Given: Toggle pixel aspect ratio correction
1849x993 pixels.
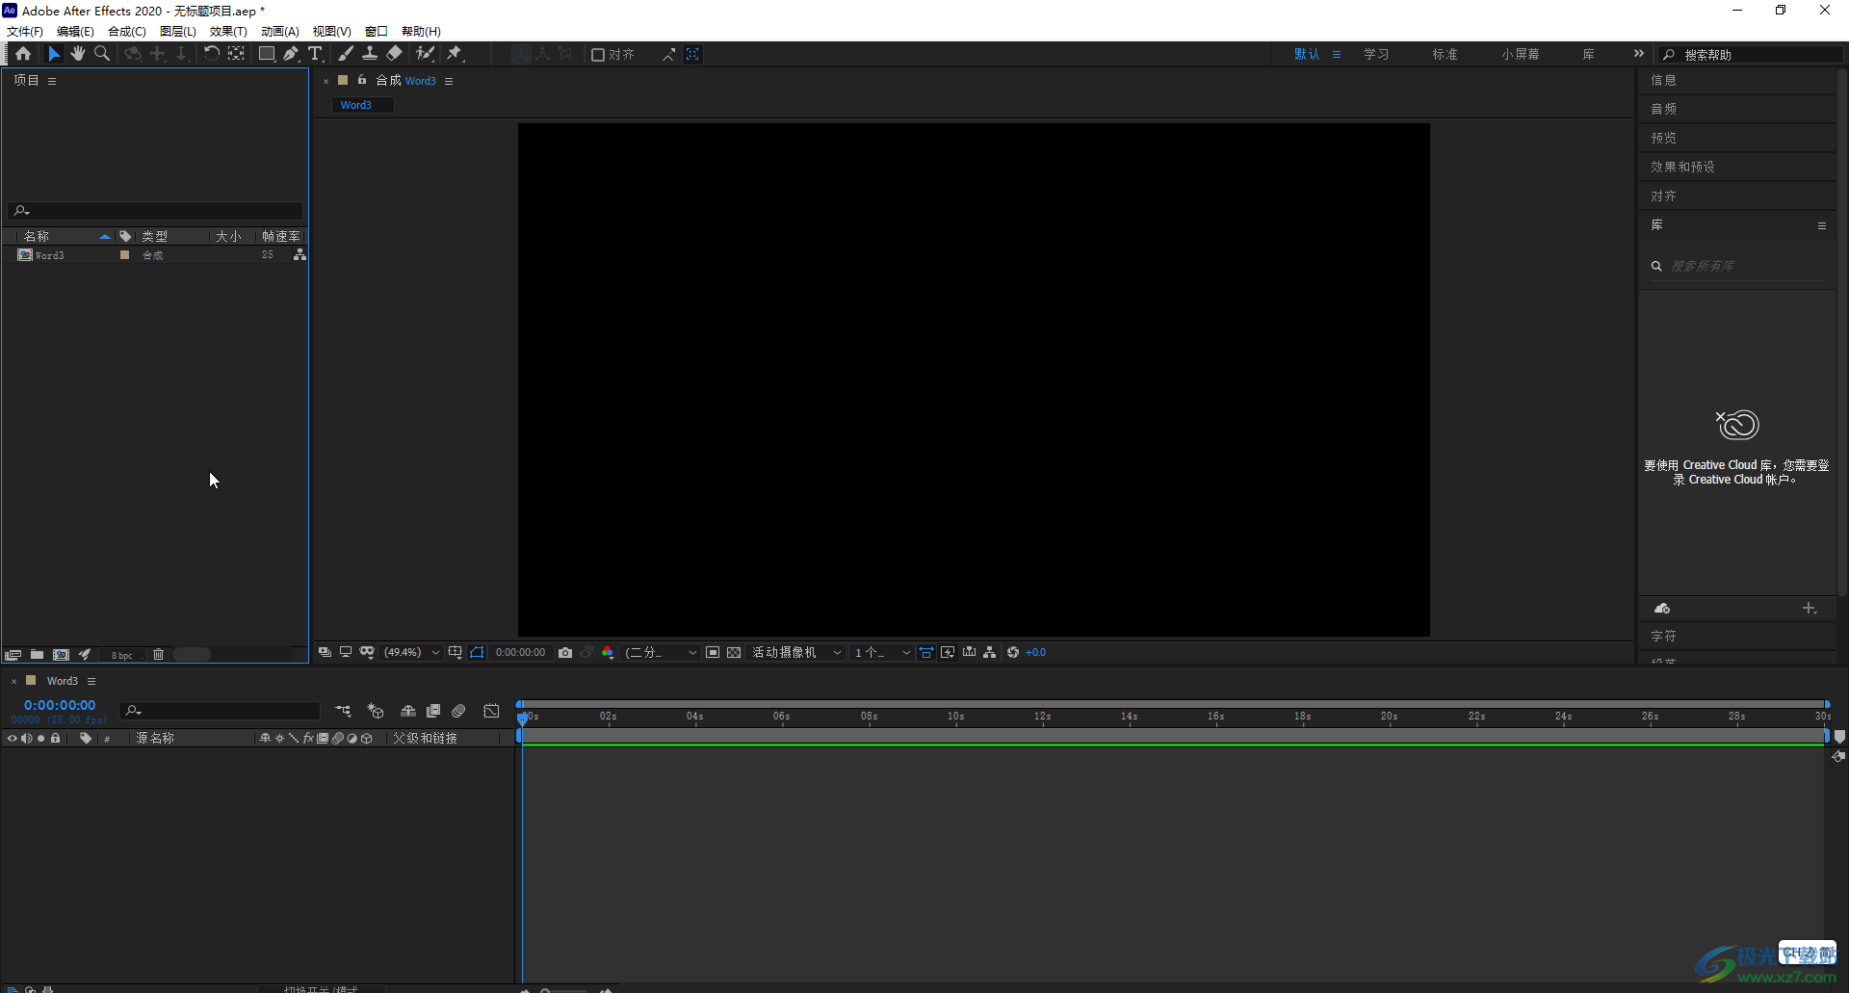Looking at the screenshot, I should (x=926, y=652).
